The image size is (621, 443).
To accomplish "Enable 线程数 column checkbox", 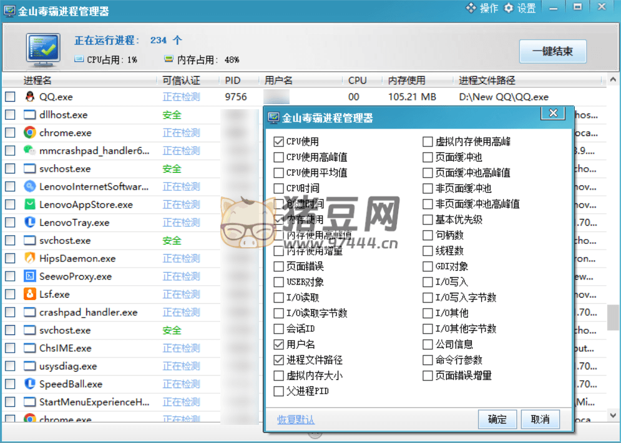I will coord(428,251).
